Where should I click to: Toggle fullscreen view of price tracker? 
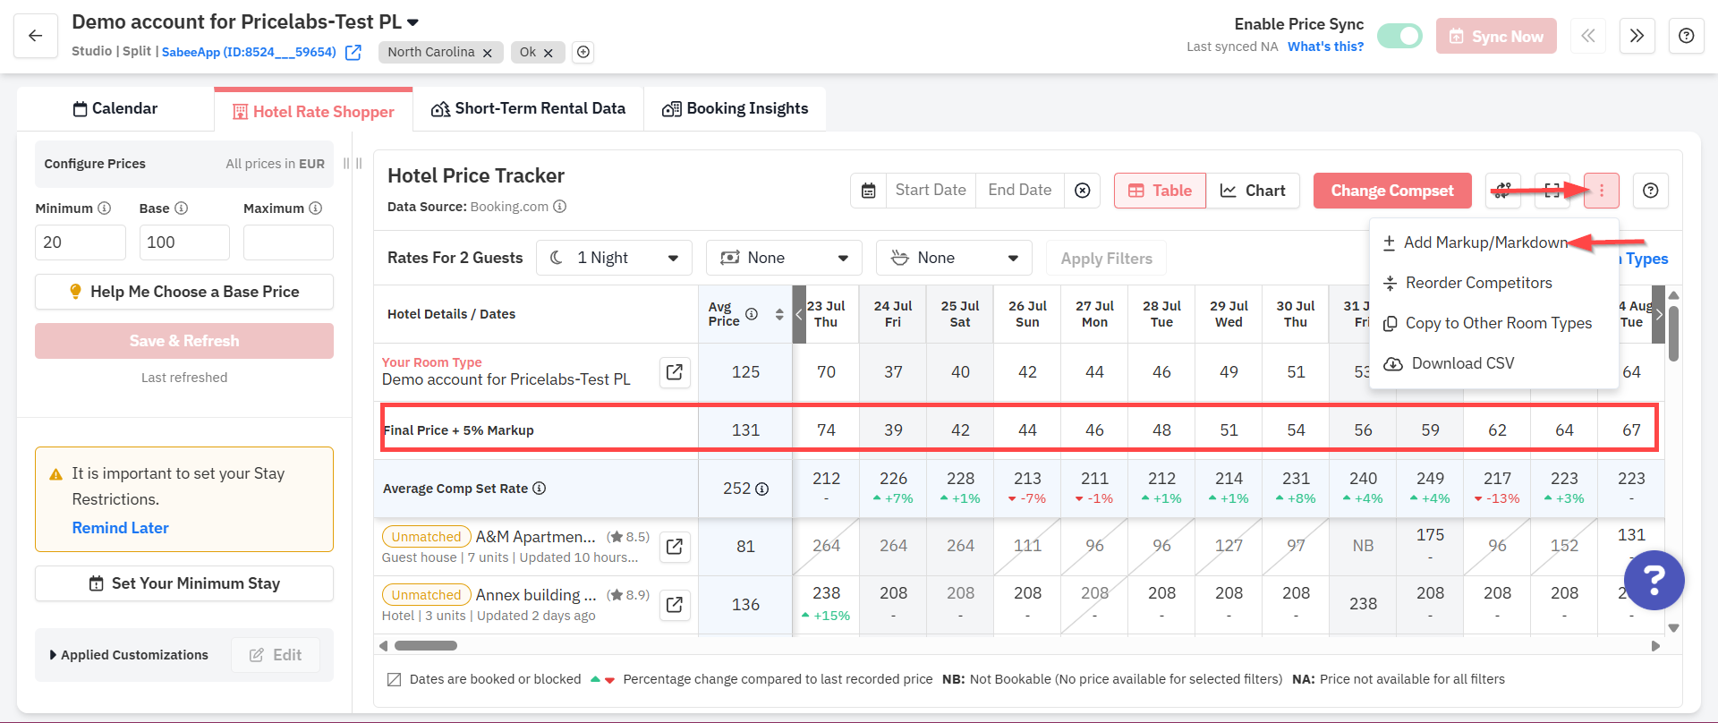pyautogui.click(x=1552, y=191)
